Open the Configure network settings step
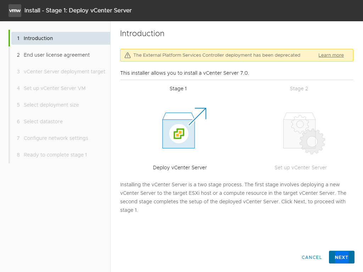 pos(56,138)
